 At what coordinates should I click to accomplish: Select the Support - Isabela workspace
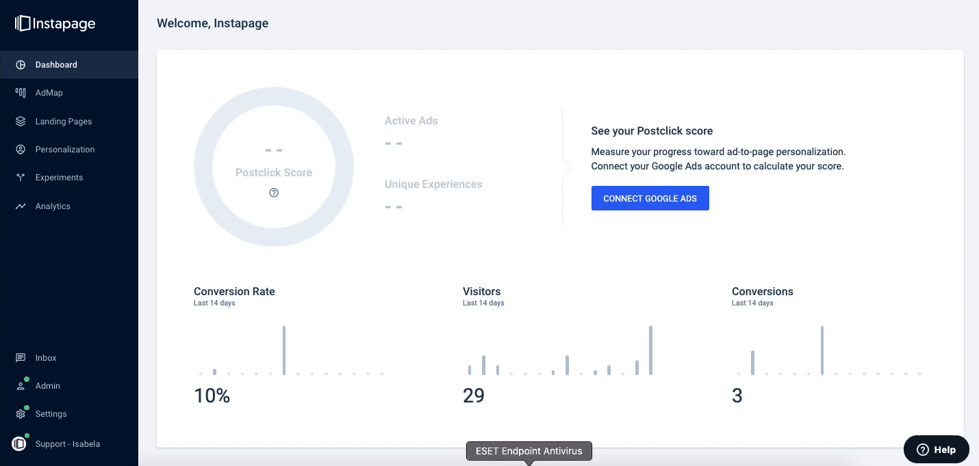coord(69,444)
